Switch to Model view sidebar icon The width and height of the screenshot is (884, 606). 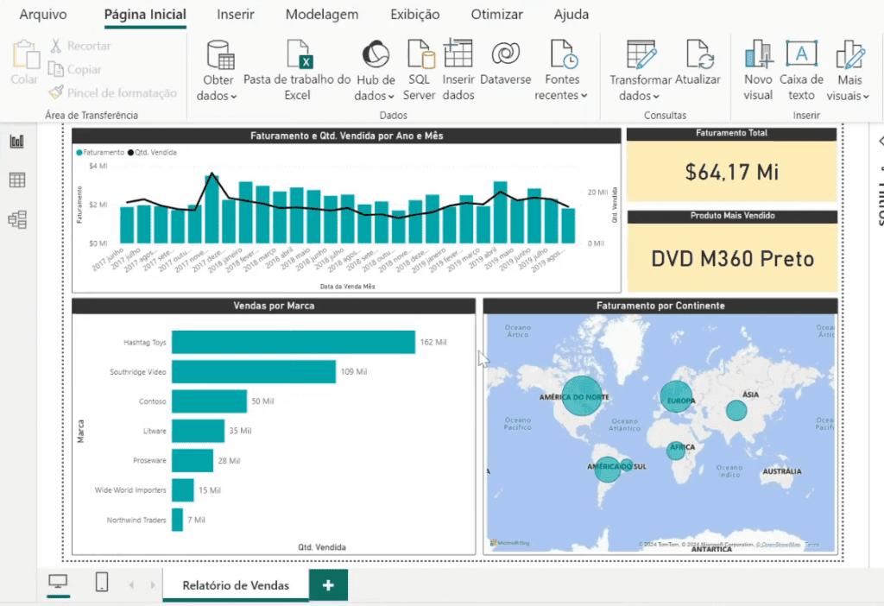17,219
